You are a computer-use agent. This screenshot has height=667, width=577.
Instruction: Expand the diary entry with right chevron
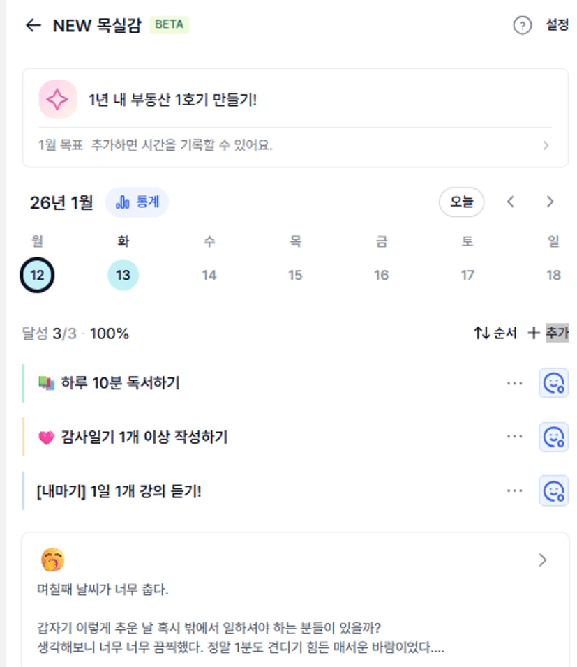click(543, 560)
